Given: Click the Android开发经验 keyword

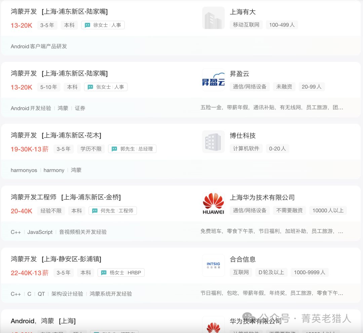Looking at the screenshot, I should (x=31, y=108).
